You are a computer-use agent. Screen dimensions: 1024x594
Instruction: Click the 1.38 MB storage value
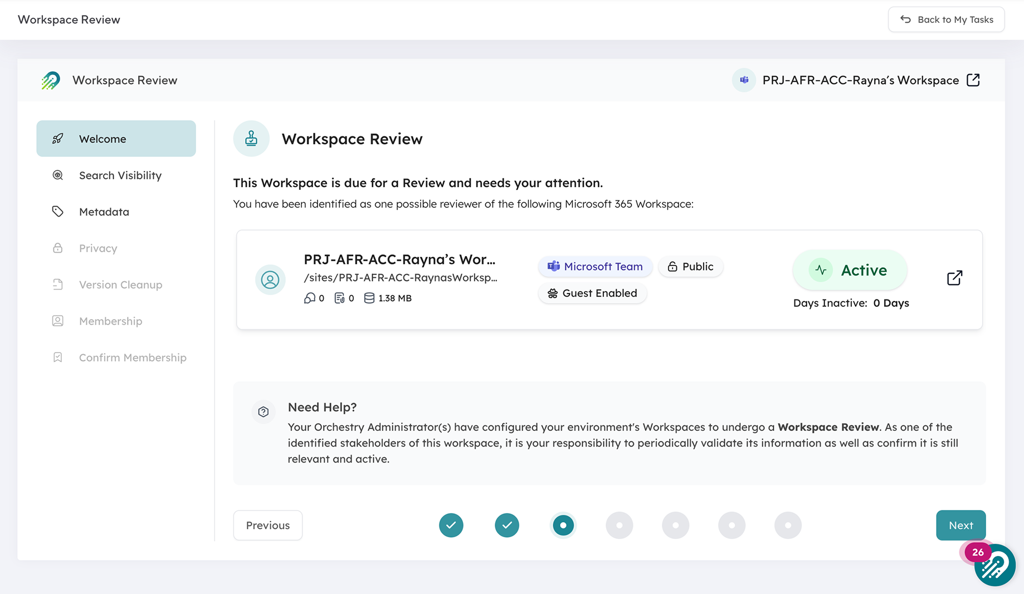pyautogui.click(x=395, y=298)
